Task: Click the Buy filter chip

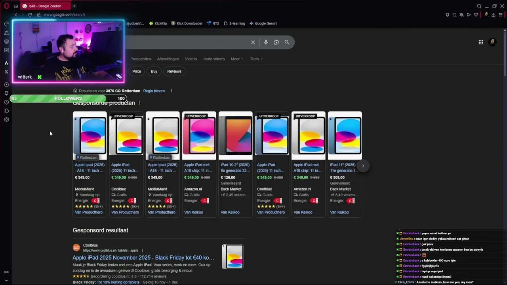Action: (154, 71)
